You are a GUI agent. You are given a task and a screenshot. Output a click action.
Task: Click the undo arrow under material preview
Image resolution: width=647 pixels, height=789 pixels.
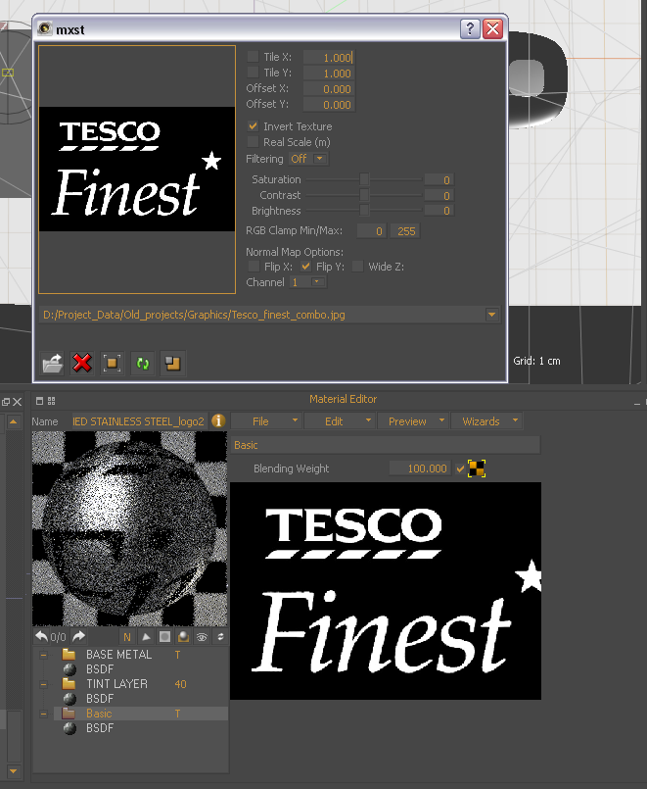[42, 636]
